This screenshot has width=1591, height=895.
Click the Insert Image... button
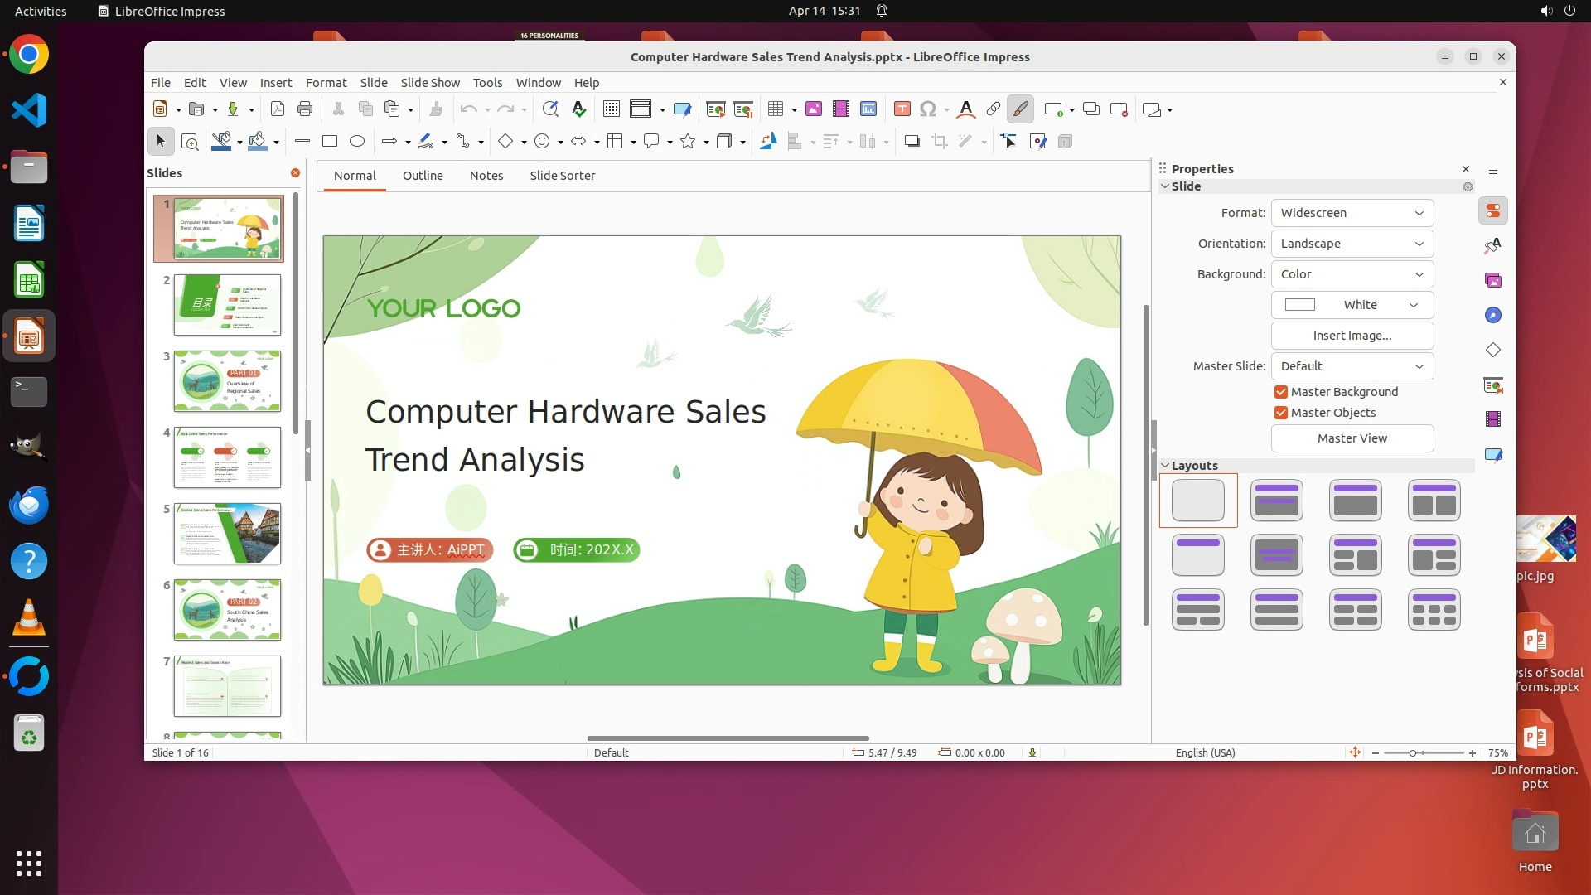coord(1352,336)
